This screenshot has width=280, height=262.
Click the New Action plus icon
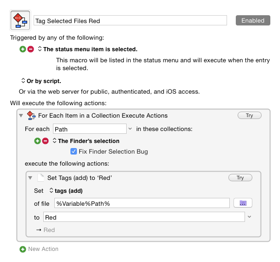(x=23, y=249)
